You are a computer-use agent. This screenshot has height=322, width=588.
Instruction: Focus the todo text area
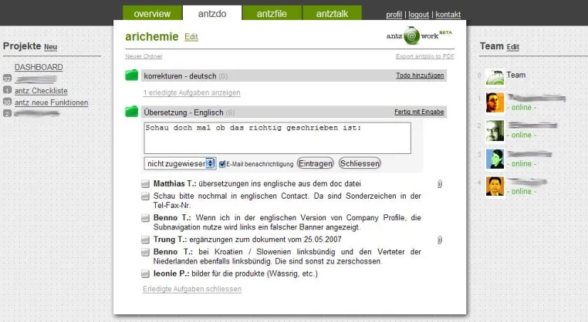(278, 138)
